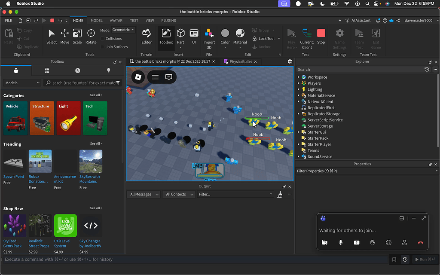
Task: Click the Toolbox button in ribbon
Action: point(166,36)
